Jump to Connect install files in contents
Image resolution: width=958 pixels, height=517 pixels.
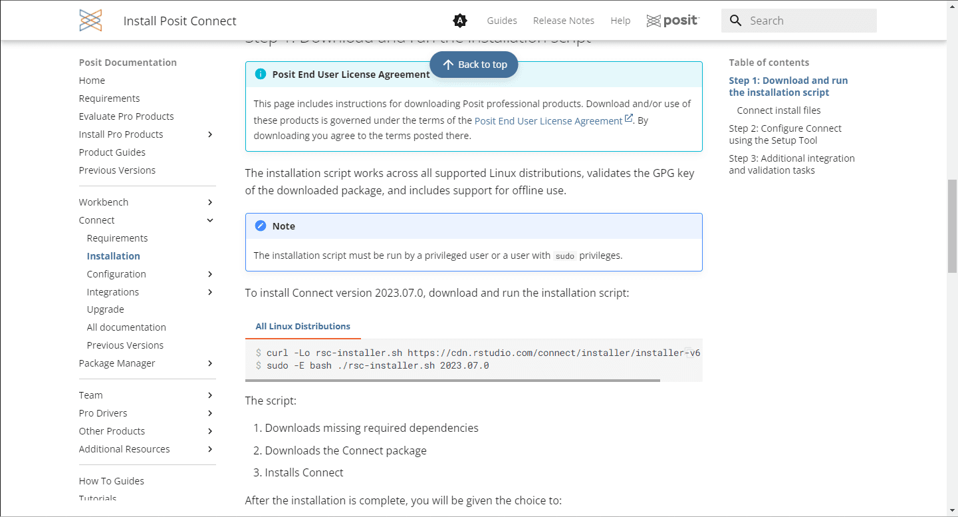(778, 110)
